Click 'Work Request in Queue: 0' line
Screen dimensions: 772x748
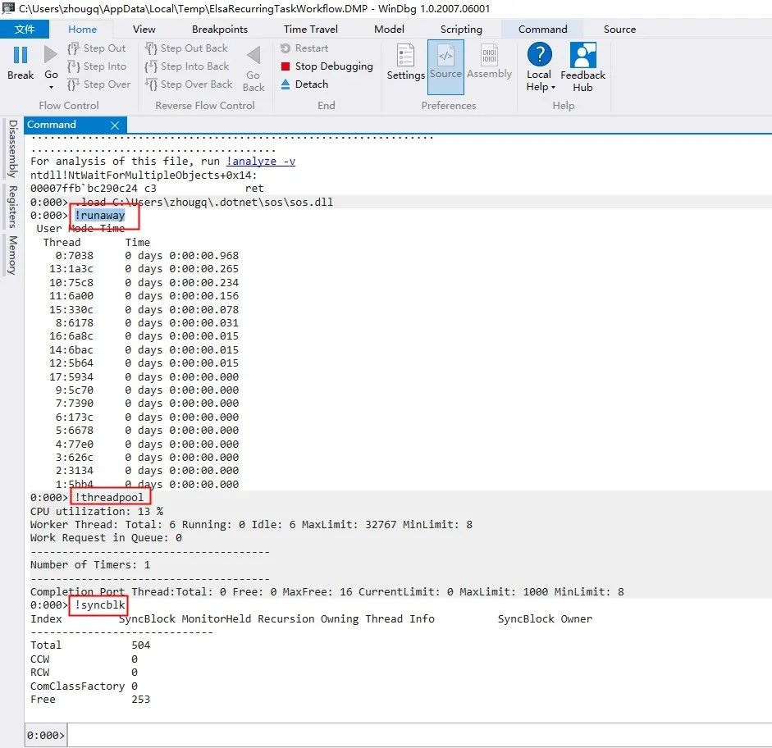tap(106, 538)
